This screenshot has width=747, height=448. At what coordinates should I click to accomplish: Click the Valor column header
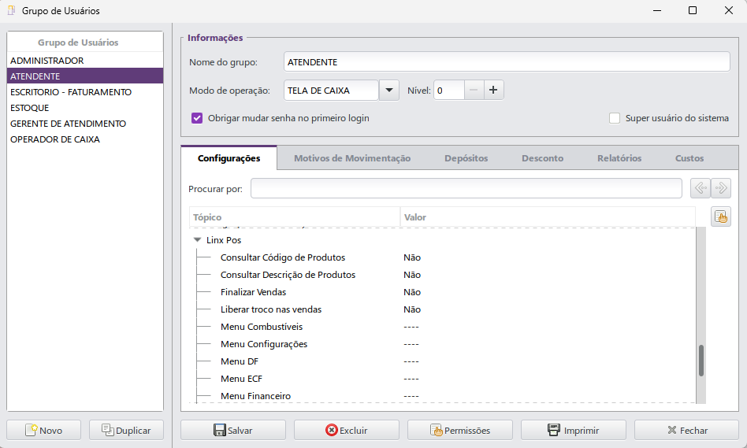pyautogui.click(x=548, y=217)
